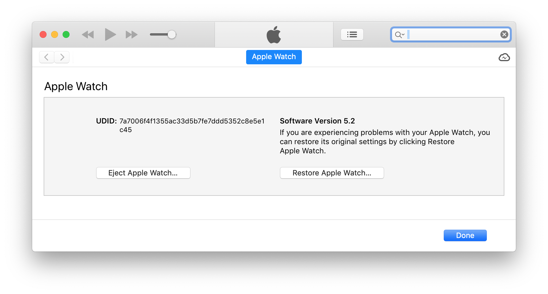This screenshot has height=294, width=548.
Task: Select the Apple Watch tab
Action: (274, 57)
